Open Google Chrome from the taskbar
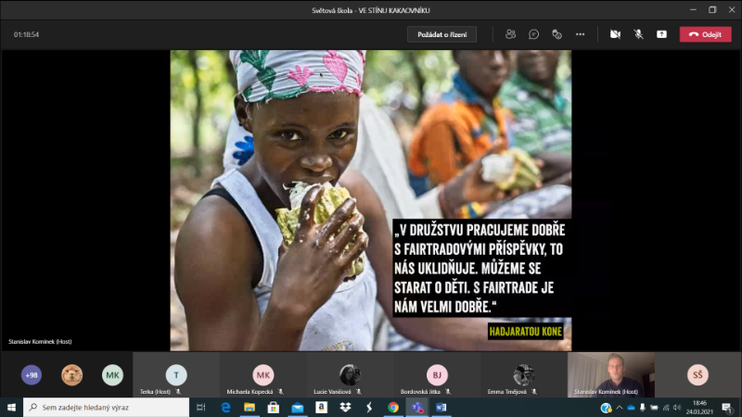Screen dimensions: 742x417 (x=393, y=407)
